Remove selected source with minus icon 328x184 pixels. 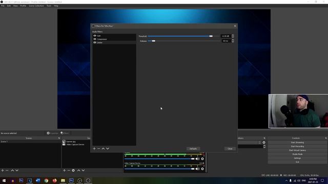(69, 170)
